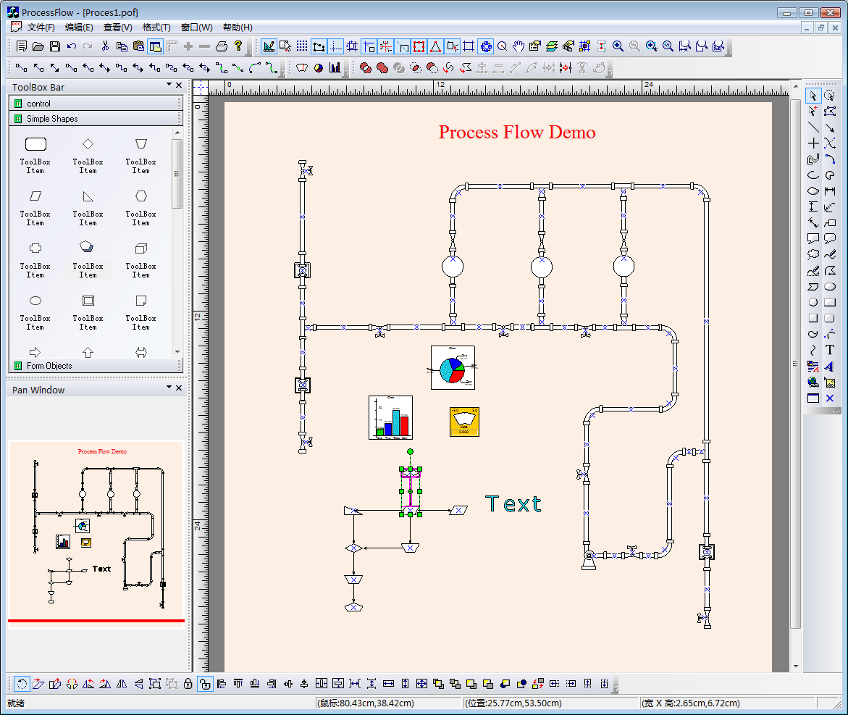Open the ToolBox Bar dropdown arrow
Screen dimensions: 848x715
click(169, 86)
